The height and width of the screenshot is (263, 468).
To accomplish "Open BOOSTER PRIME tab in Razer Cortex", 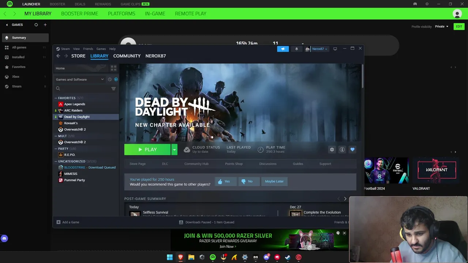I will point(80,14).
